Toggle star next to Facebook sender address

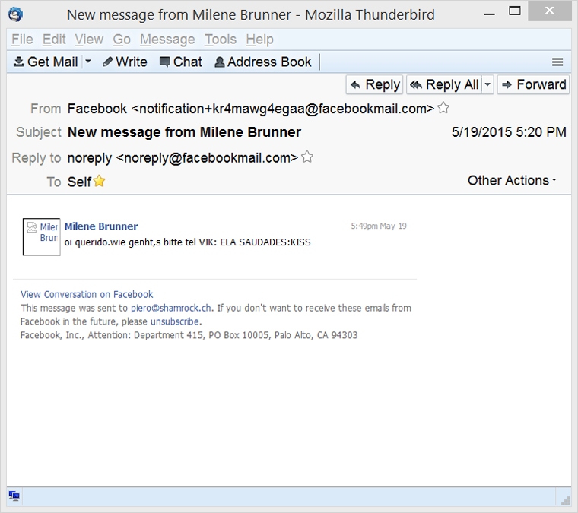coord(443,109)
